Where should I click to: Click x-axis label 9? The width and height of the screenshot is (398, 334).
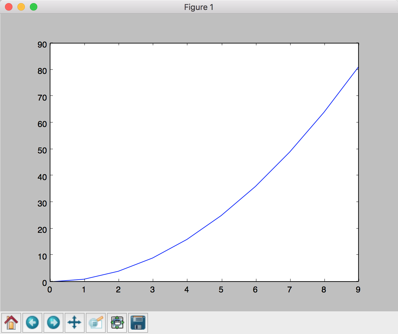point(358,290)
